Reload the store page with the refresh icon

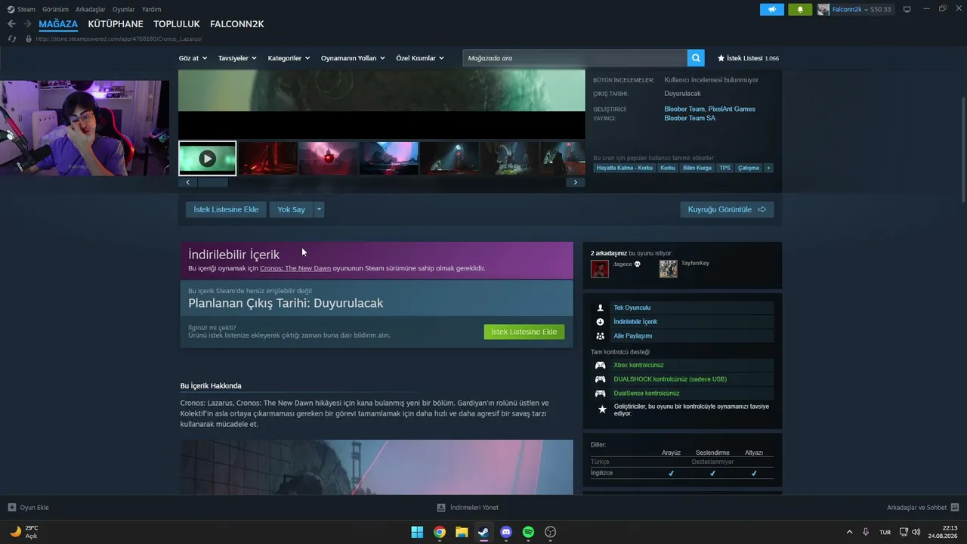coord(11,39)
